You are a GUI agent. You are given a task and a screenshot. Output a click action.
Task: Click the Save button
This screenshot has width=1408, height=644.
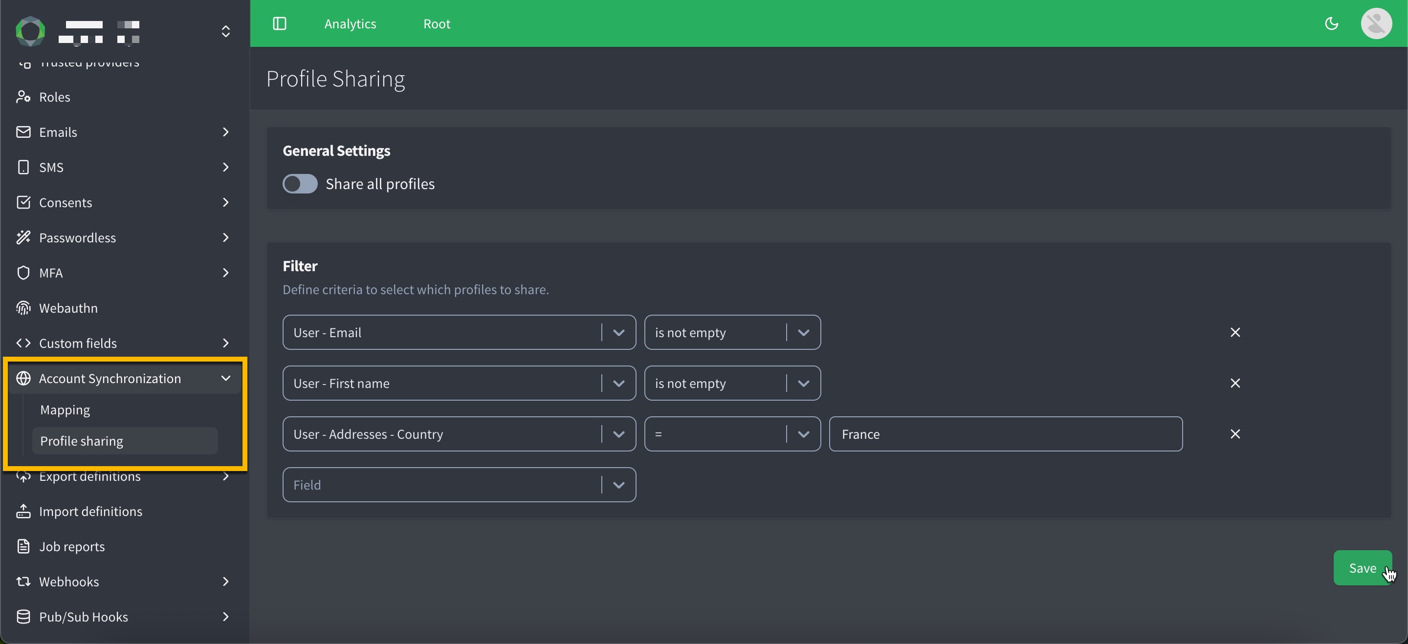coord(1362,567)
